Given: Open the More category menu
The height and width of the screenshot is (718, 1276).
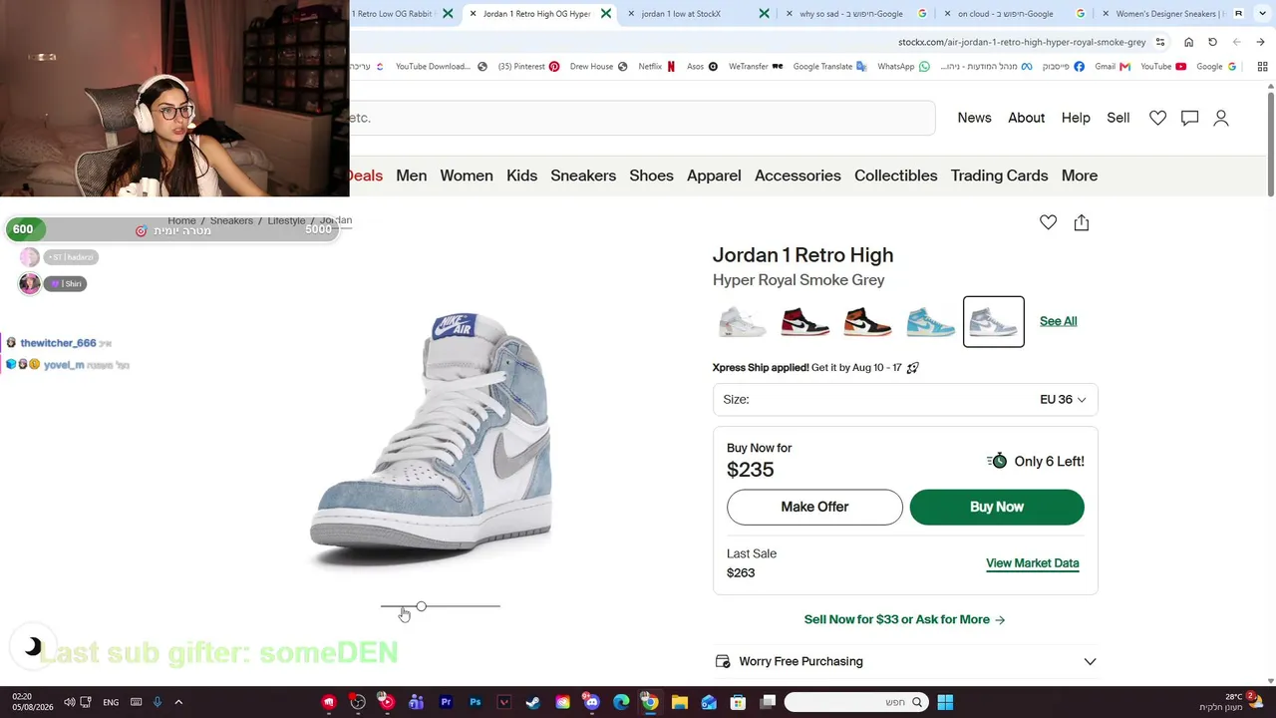Looking at the screenshot, I should [x=1080, y=176].
